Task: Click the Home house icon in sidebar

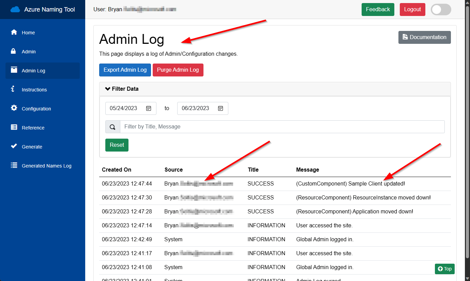Action: point(14,32)
